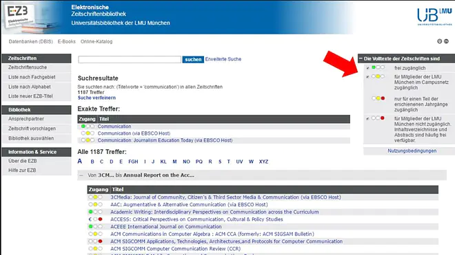Click the access light beside '3CMedia' journal
The image size is (455, 255).
coord(95,197)
